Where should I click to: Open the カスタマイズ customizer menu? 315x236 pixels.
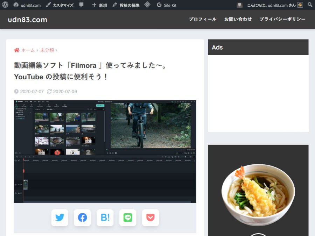coord(59,5)
